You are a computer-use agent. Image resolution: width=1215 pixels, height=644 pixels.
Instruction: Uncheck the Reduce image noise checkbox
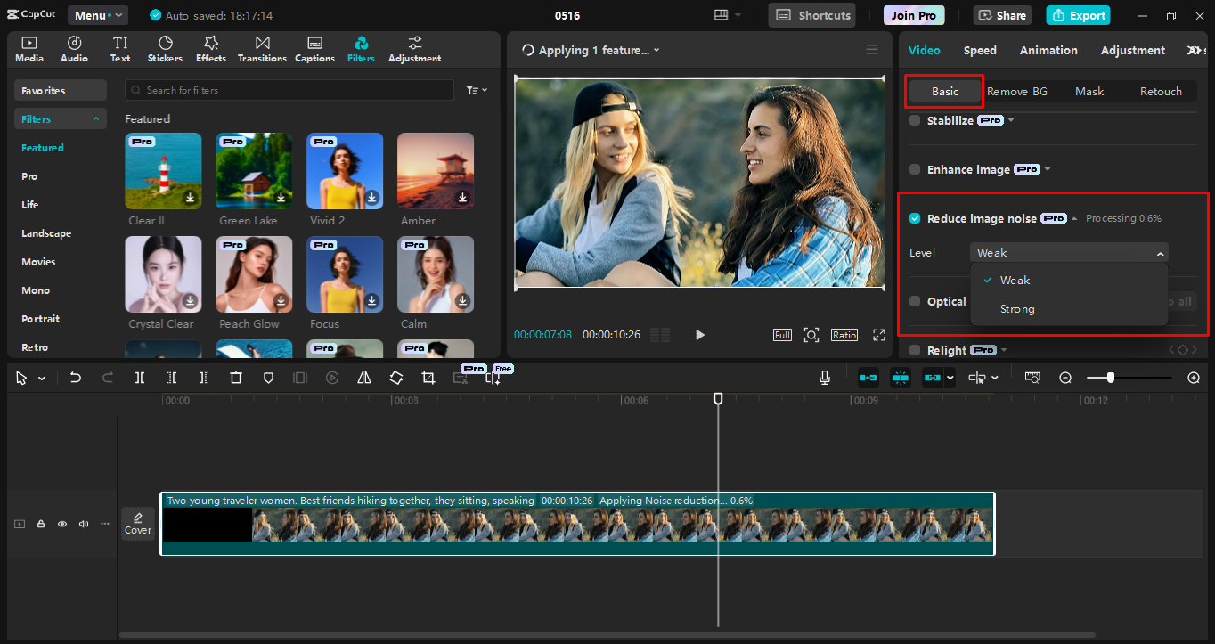click(915, 218)
